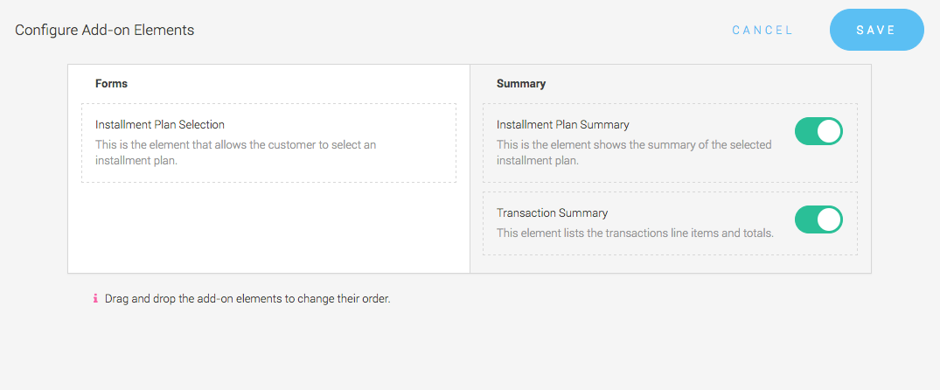The width and height of the screenshot is (940, 390).
Task: Click the Summary column heading
Action: coord(521,84)
